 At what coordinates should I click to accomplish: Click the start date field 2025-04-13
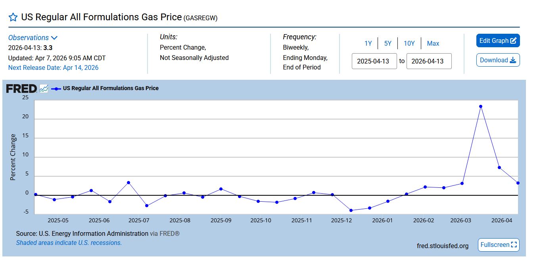click(374, 61)
